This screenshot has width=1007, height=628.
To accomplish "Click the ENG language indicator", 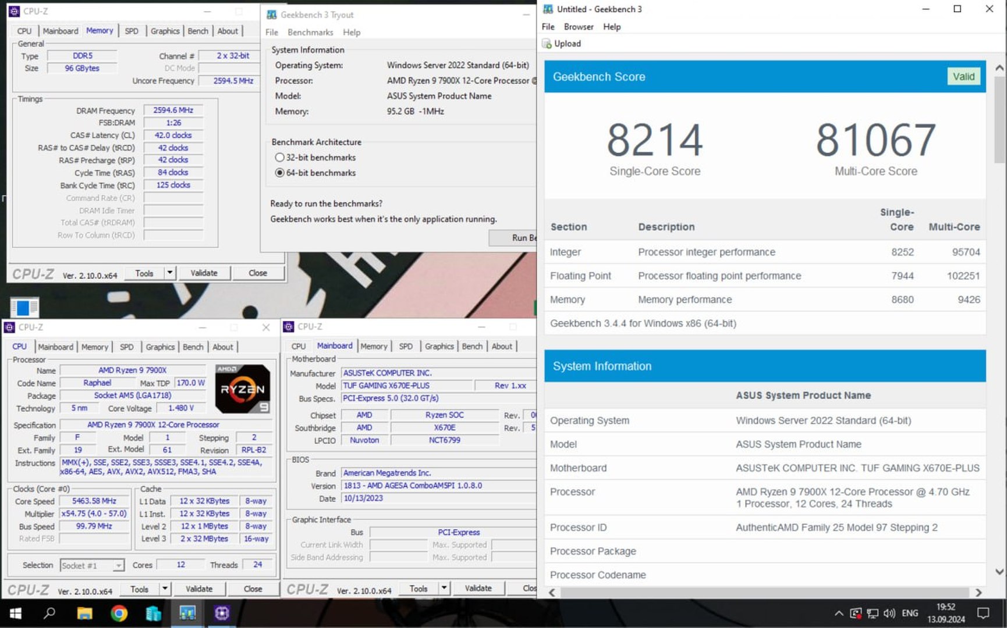I will pyautogui.click(x=910, y=613).
